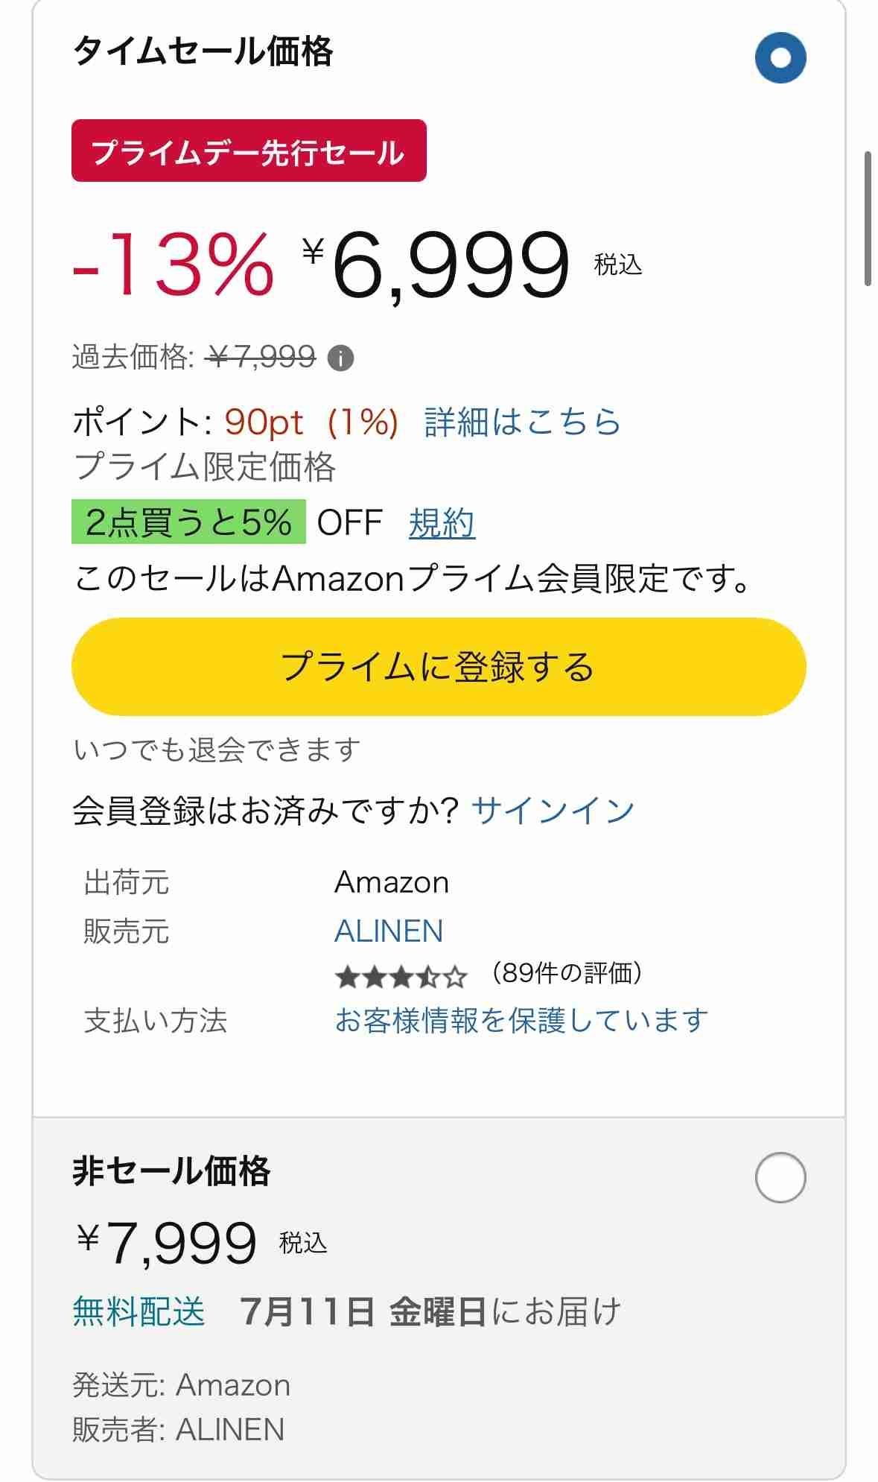This screenshot has width=878, height=1482.
Task: Tap the green 2点買うと5% badge
Action: tap(188, 522)
